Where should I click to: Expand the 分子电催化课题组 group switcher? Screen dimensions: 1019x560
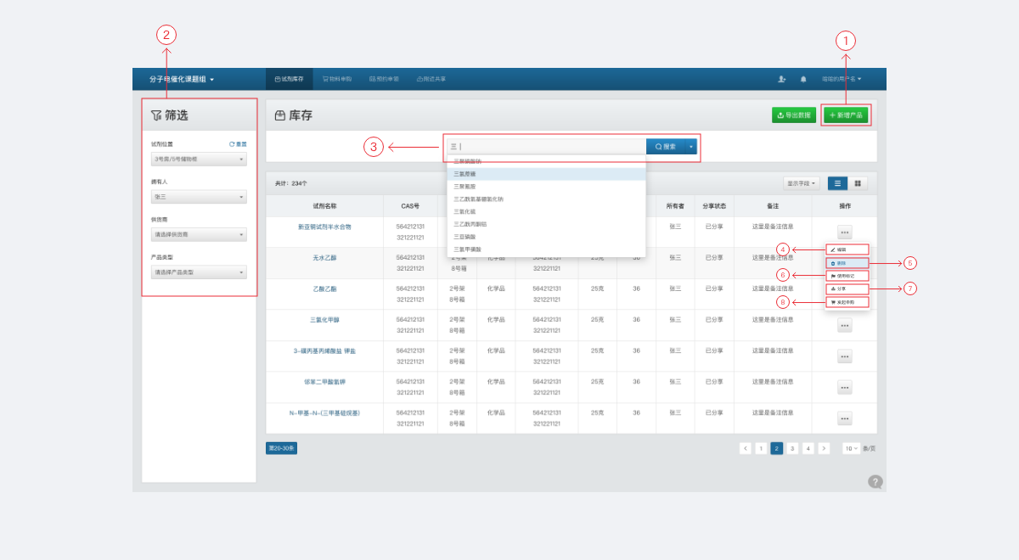click(x=182, y=79)
